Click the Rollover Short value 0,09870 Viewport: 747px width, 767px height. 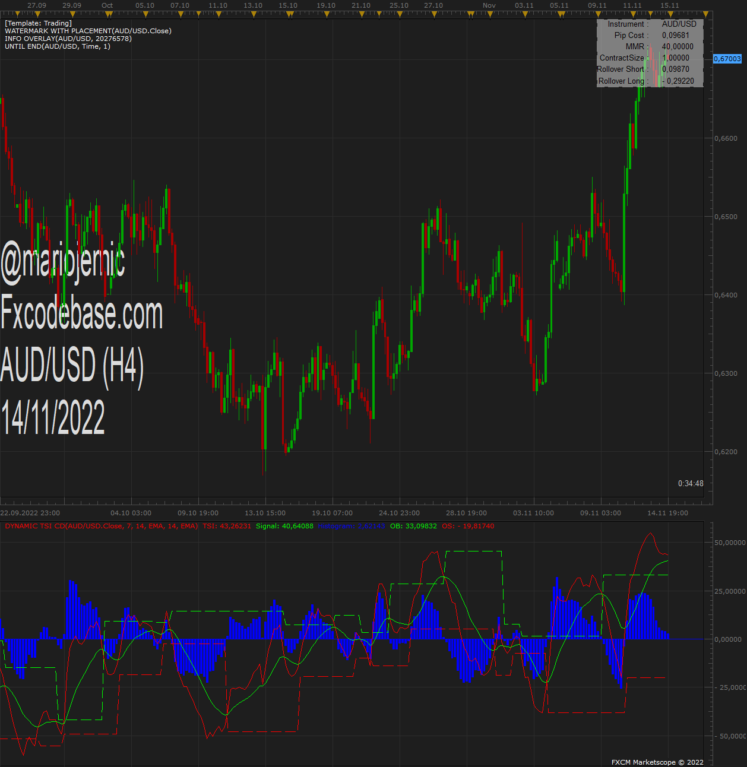point(676,69)
